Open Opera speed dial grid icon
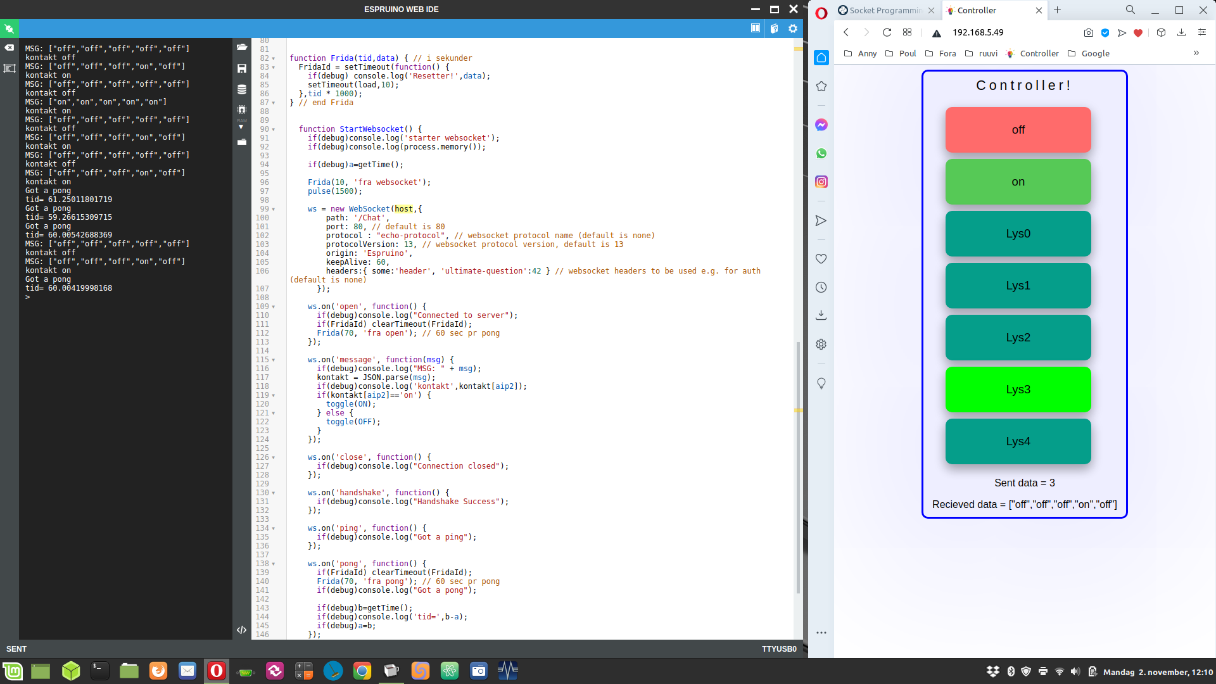The image size is (1216, 684). [907, 32]
